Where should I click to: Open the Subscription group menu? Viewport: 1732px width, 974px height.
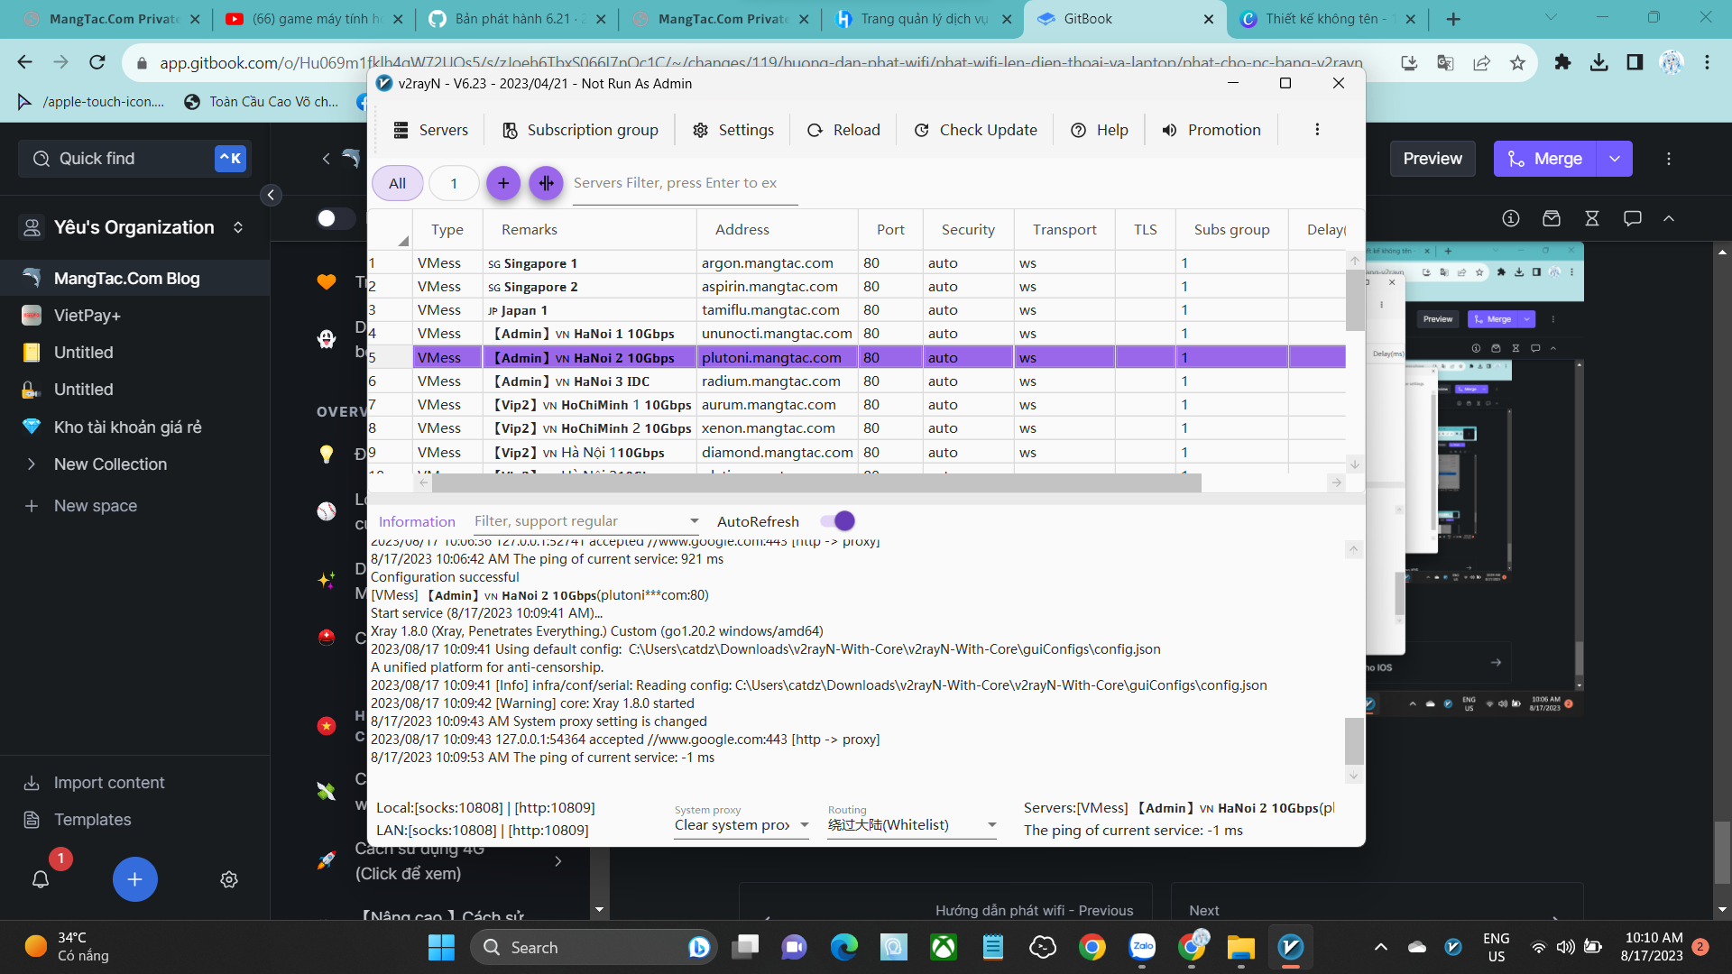(x=580, y=130)
